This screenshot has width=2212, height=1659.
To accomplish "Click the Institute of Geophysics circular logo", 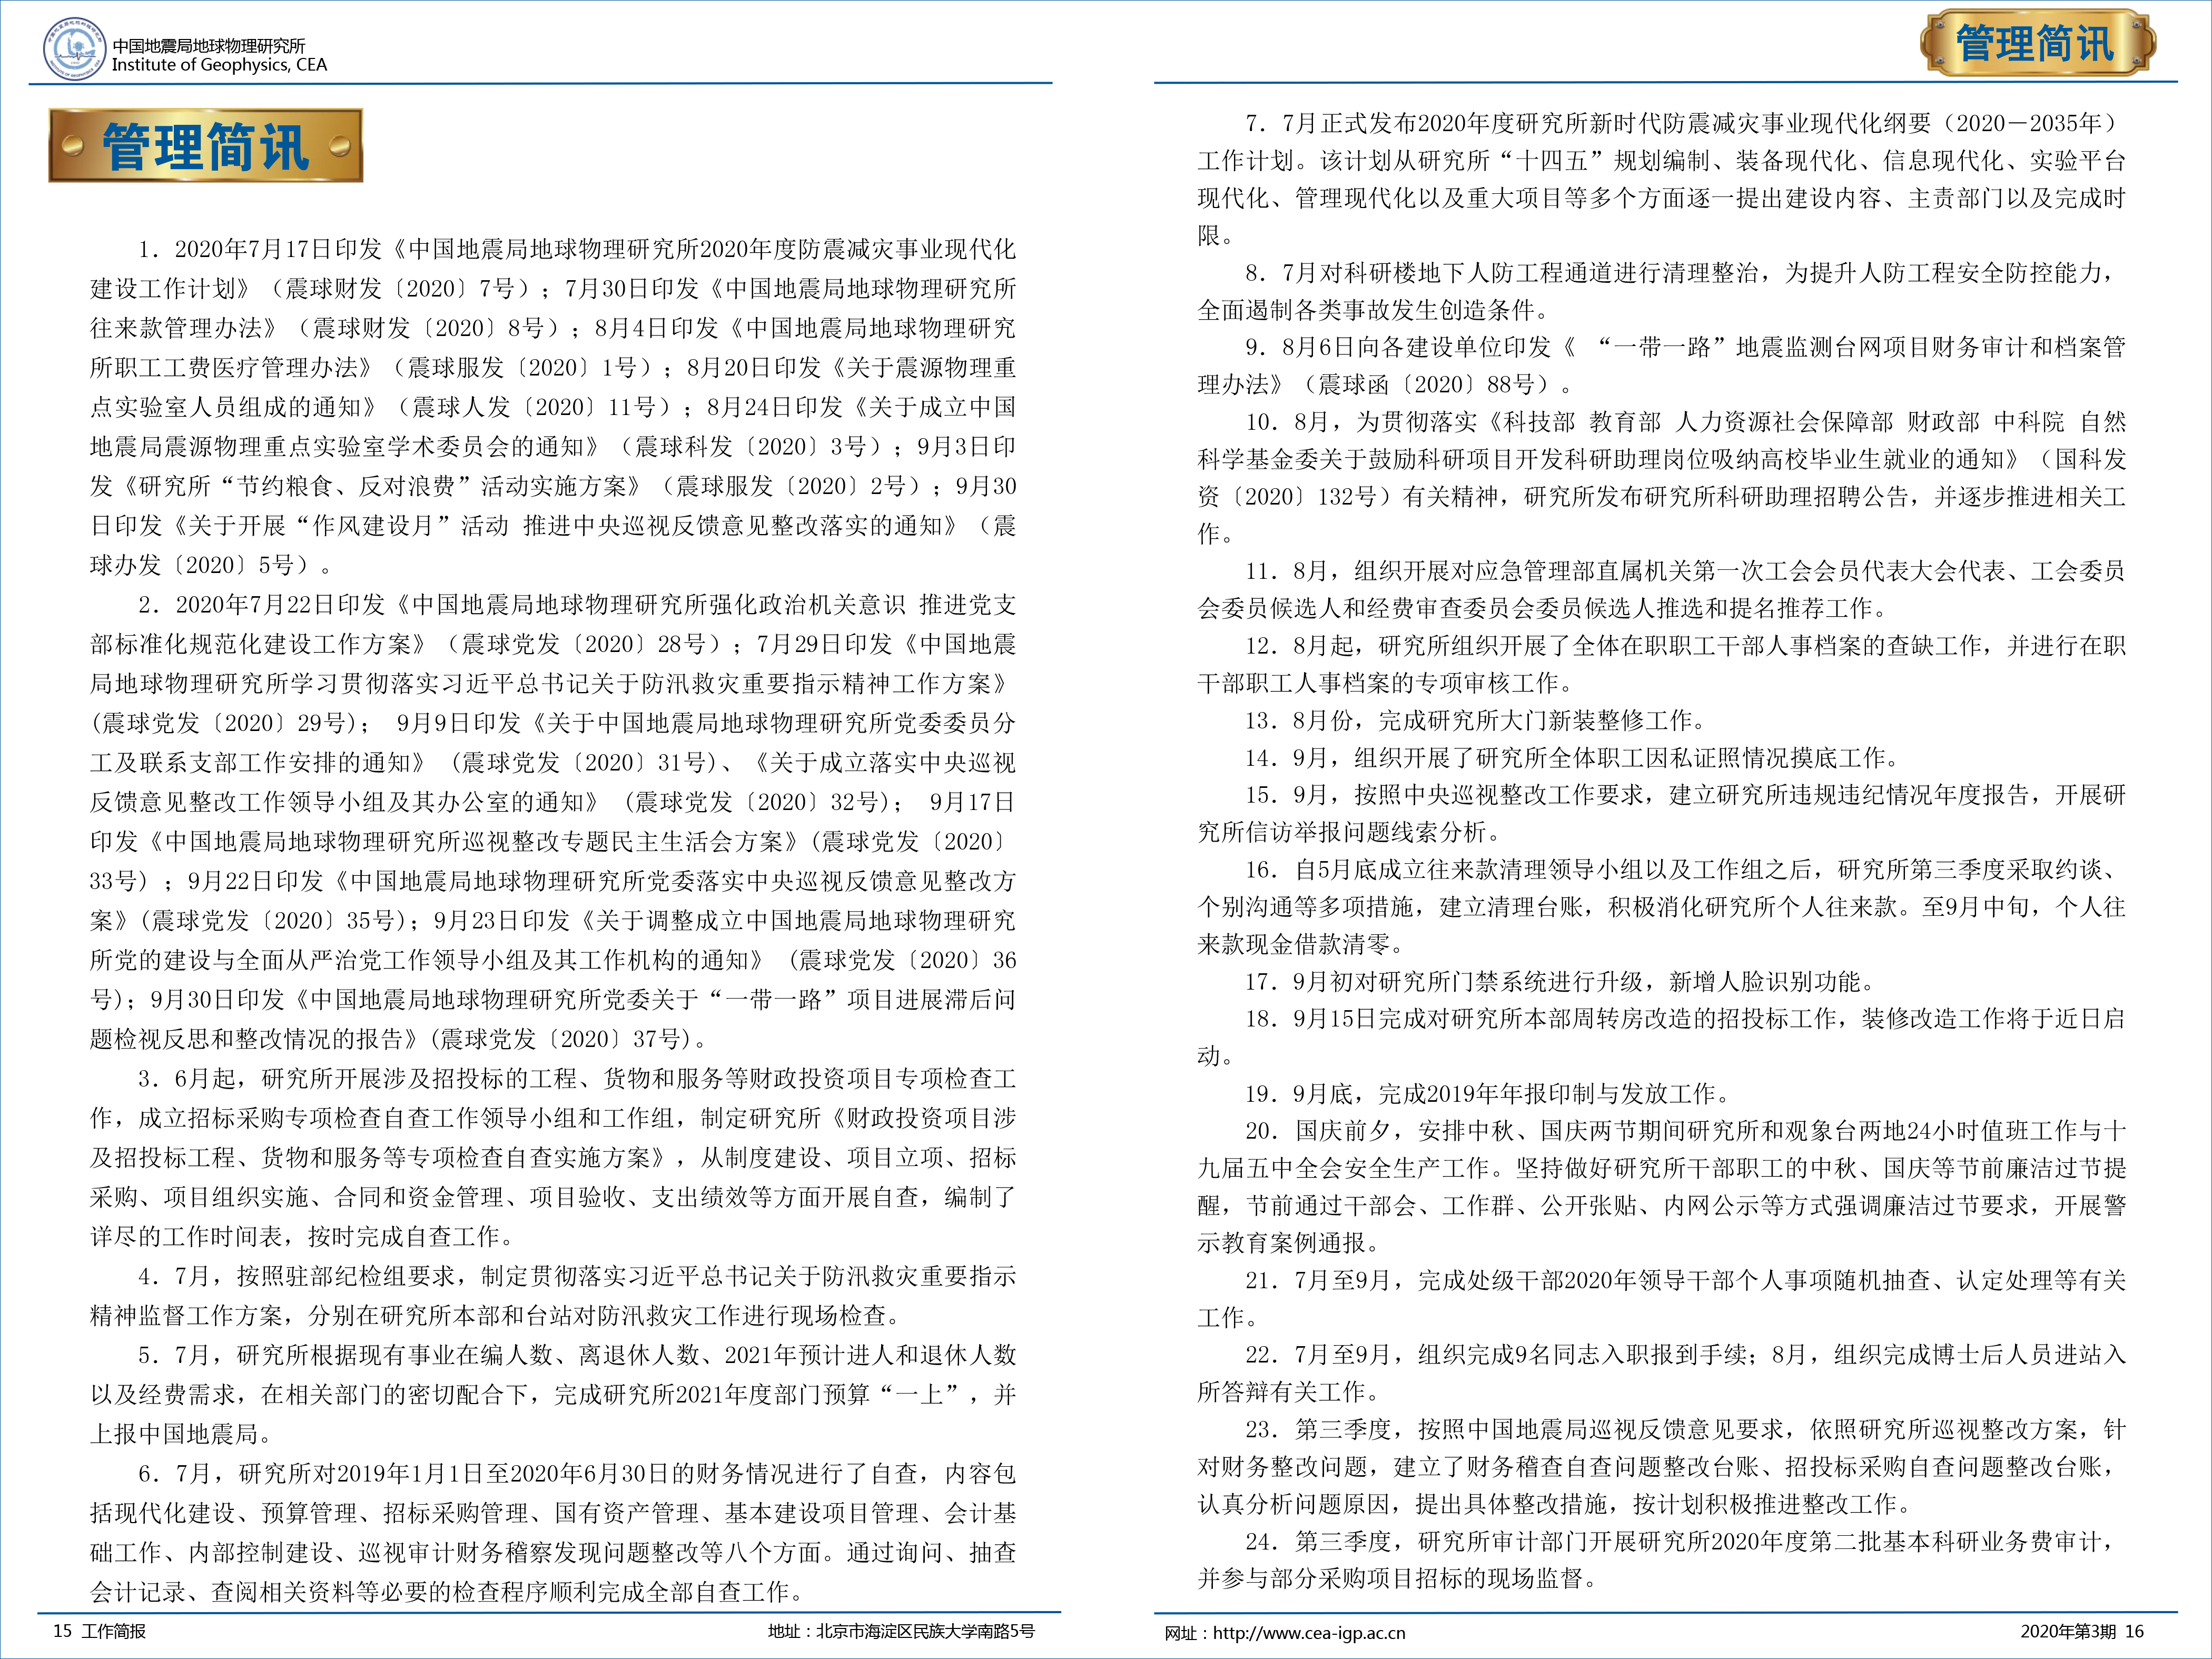I will click(x=75, y=50).
